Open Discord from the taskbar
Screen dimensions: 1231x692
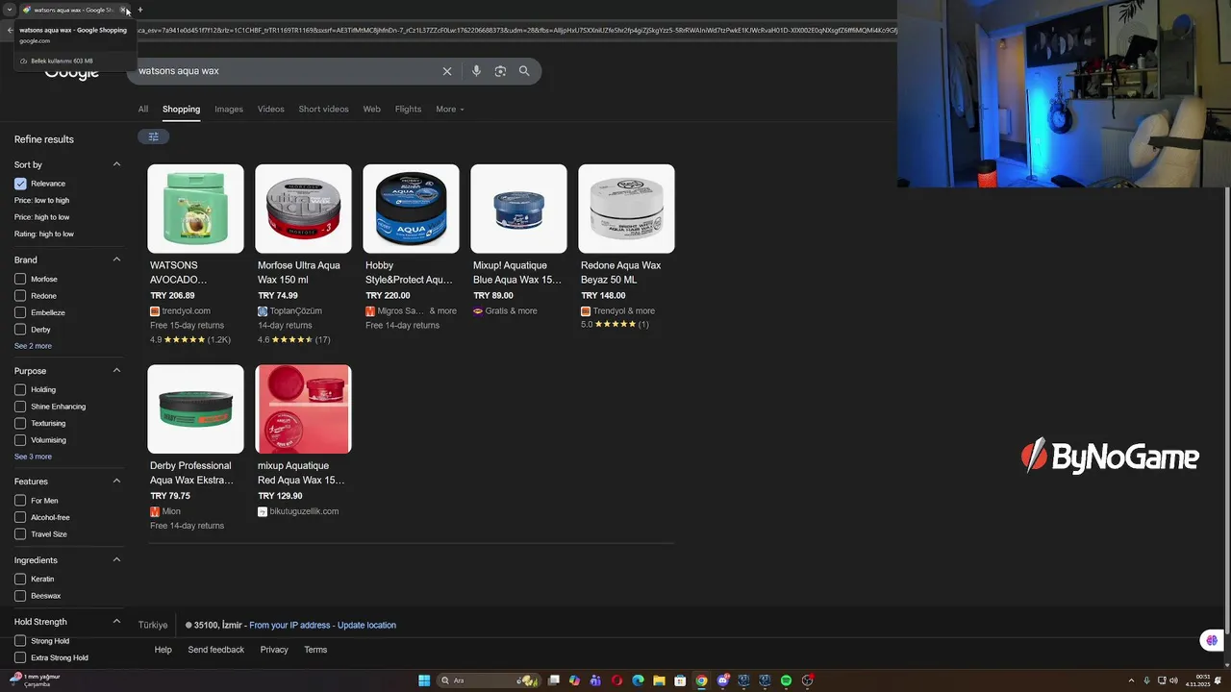(x=723, y=680)
